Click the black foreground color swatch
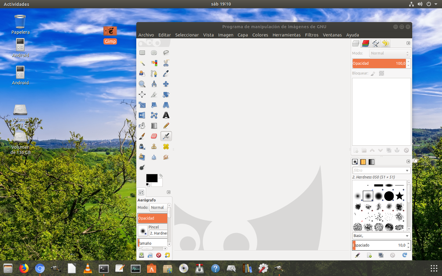Viewport: 442px width, 276px height. 151,178
